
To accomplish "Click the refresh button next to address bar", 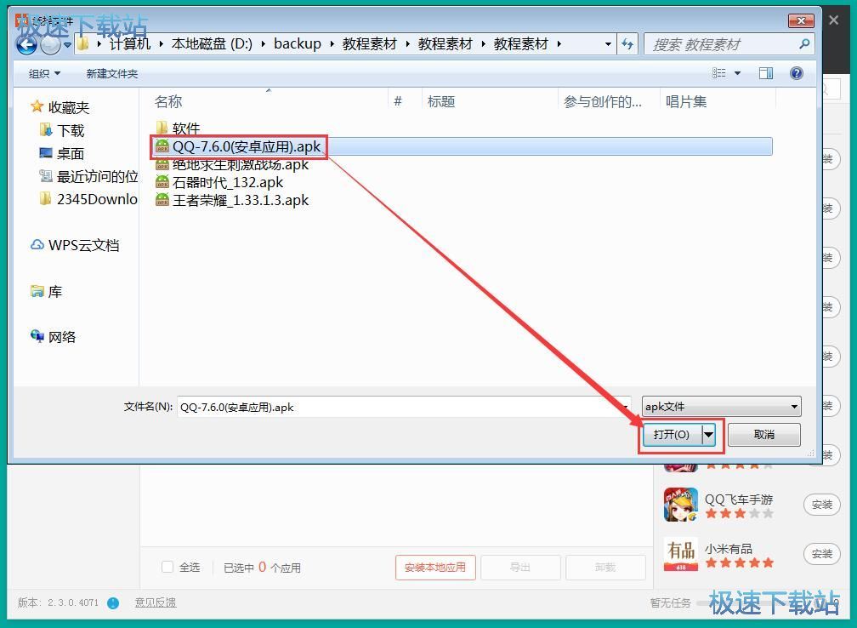I will (x=627, y=44).
